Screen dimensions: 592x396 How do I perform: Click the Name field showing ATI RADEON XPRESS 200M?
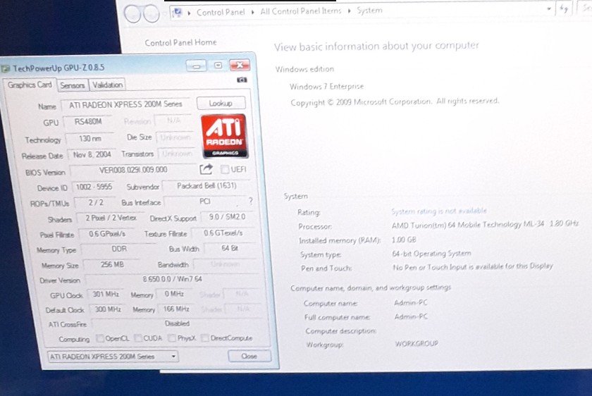tap(125, 104)
